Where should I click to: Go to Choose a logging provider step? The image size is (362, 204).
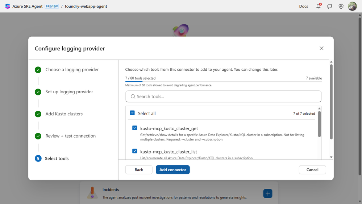[72, 70]
